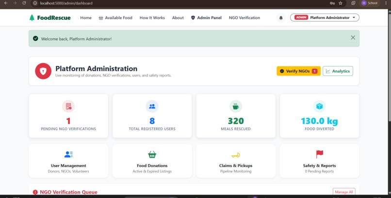Viewport: 391px width, 198px height.
Task: Click the red shield Platform Administration icon
Action: pyautogui.click(x=43, y=71)
